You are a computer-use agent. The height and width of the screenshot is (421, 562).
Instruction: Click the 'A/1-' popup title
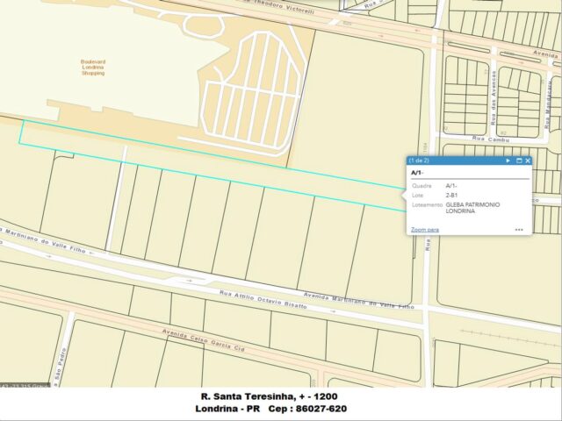[x=417, y=173]
